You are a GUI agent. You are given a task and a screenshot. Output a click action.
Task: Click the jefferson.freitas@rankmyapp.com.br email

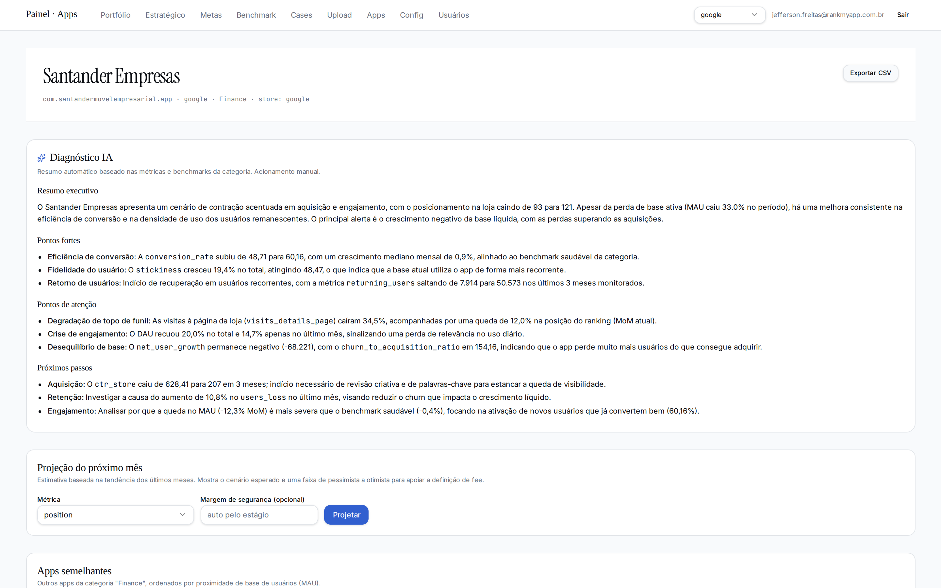click(x=828, y=15)
